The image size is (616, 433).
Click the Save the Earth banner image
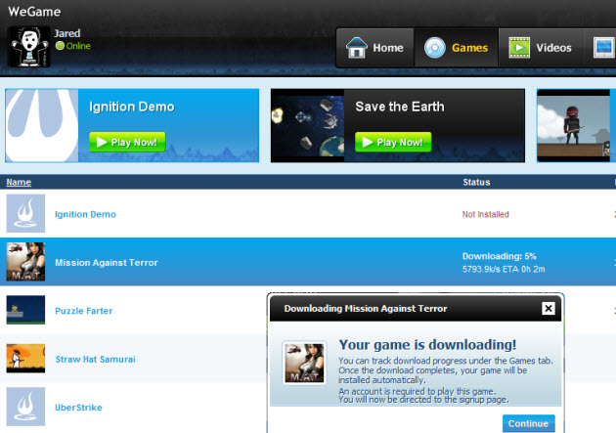(x=308, y=126)
